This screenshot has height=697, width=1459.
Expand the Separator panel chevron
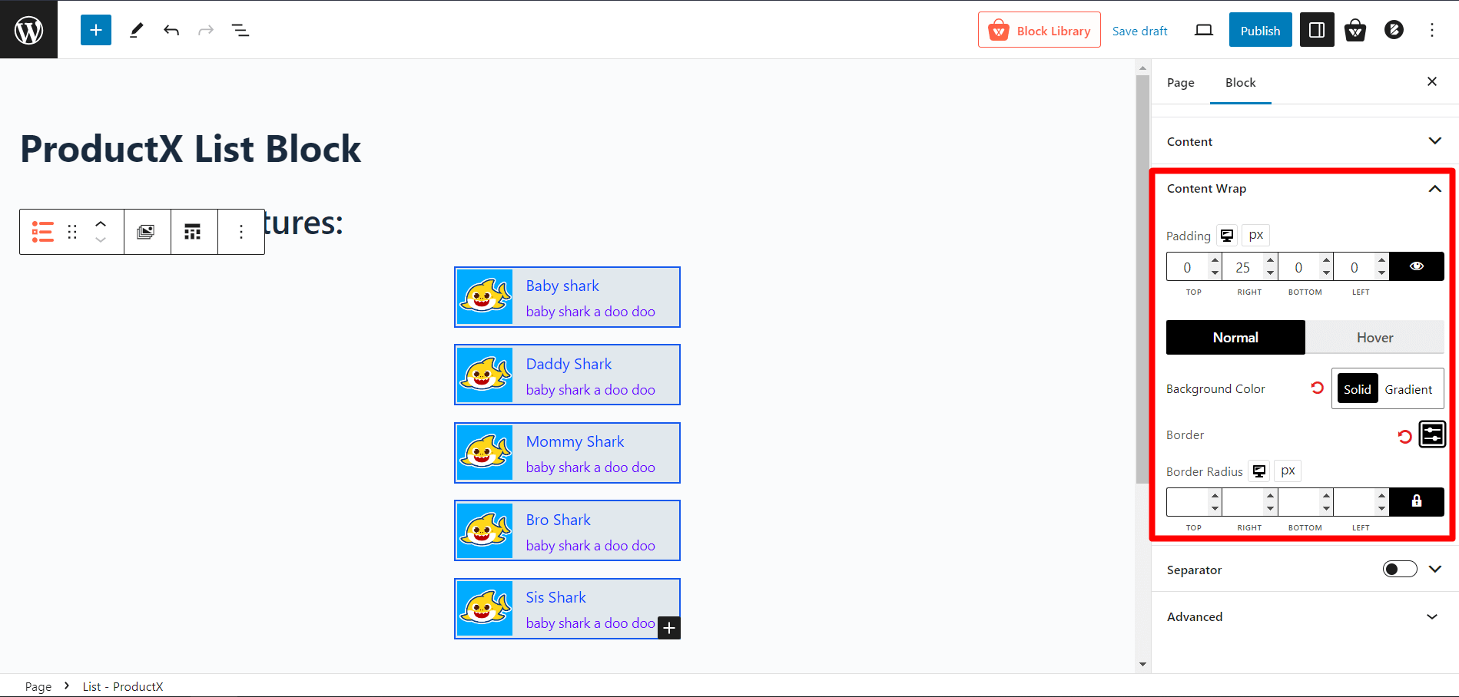(1434, 569)
